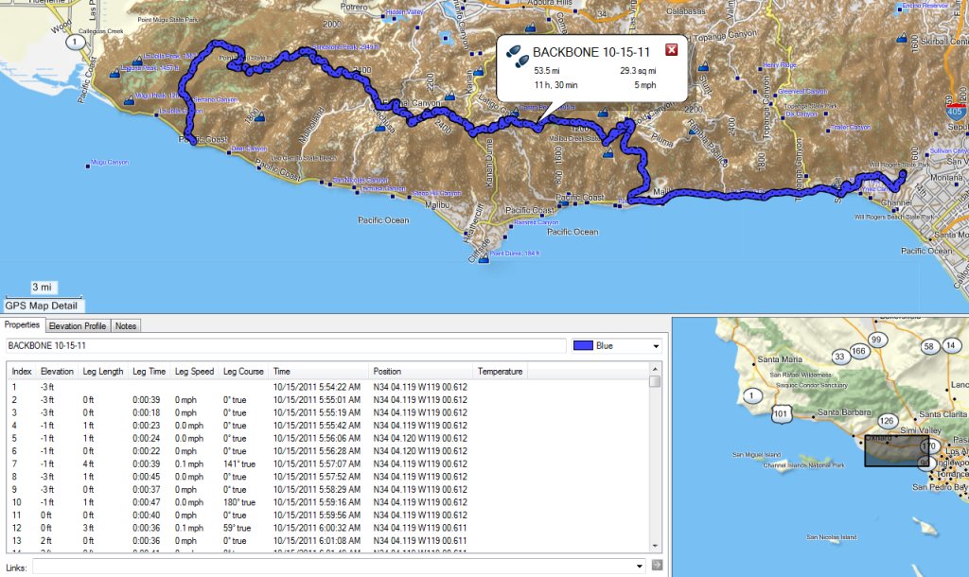Click the Interstate 405 shield icon
969x577 pixels.
[955, 111]
